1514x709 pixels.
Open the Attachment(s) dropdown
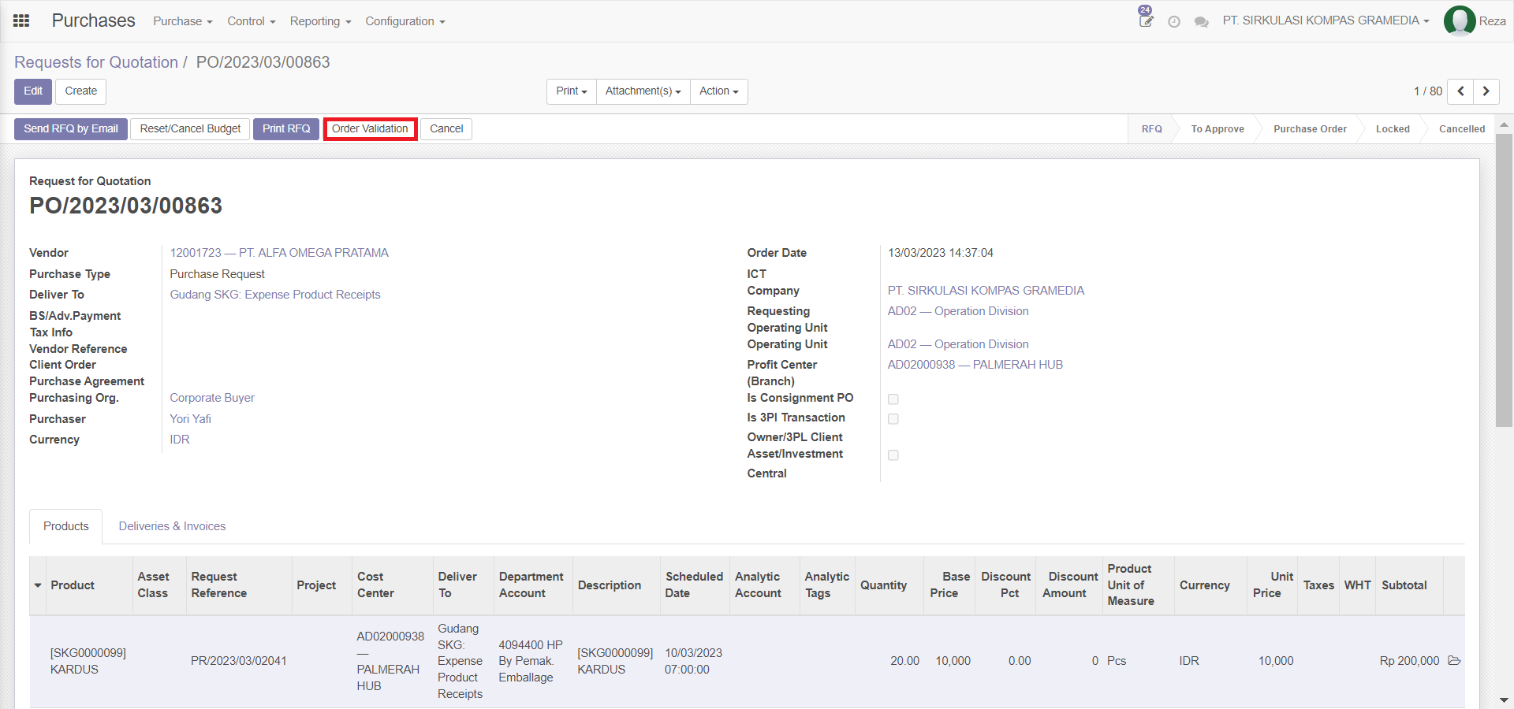click(x=643, y=91)
